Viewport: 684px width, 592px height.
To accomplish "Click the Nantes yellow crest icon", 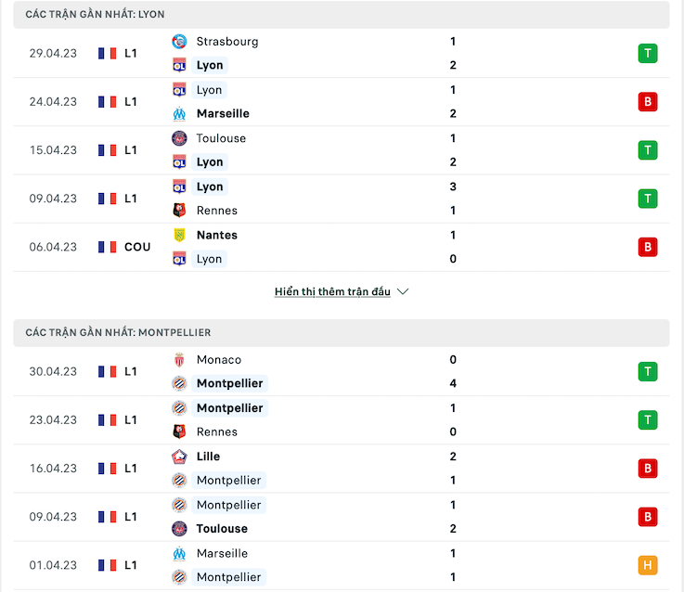I will pyautogui.click(x=179, y=235).
